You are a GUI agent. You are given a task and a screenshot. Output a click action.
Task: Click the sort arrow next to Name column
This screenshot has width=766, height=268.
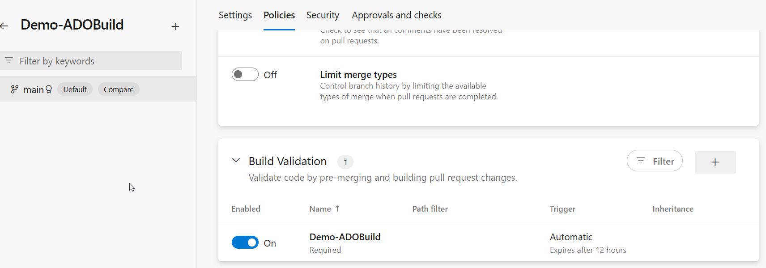tap(337, 208)
